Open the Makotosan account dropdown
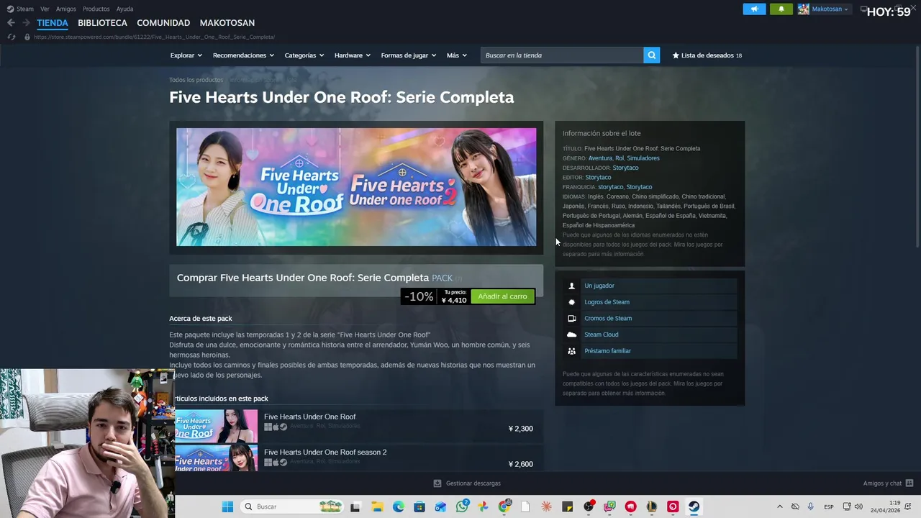 (x=830, y=9)
